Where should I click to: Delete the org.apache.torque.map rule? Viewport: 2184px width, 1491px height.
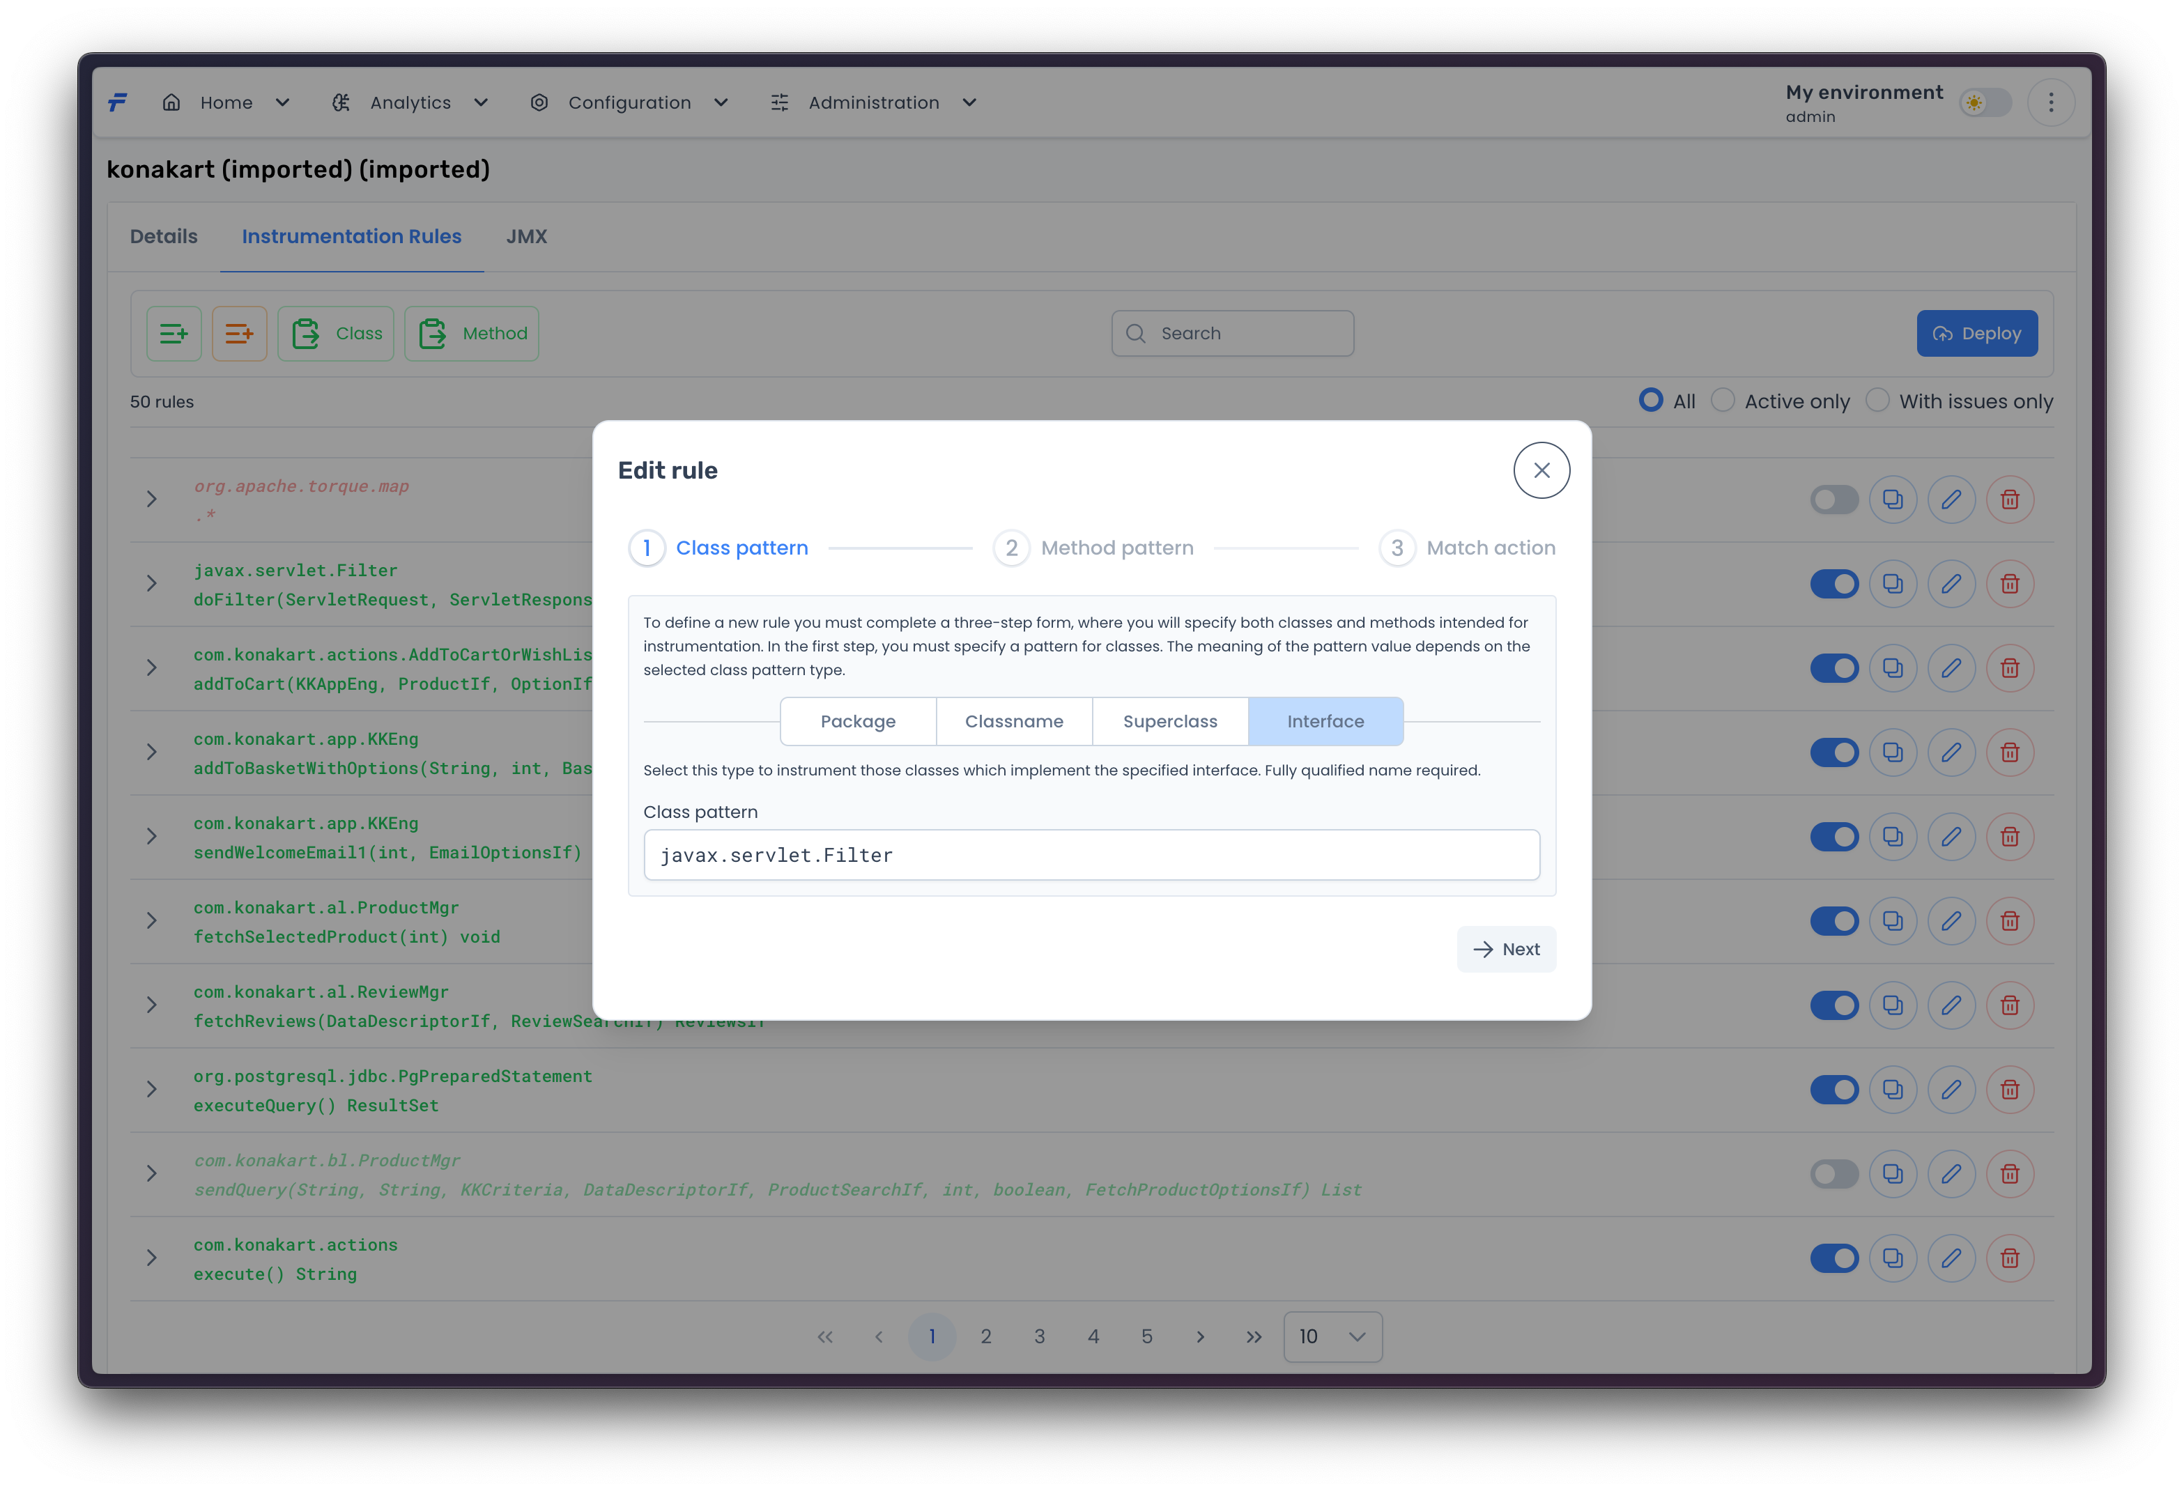coord(2009,499)
